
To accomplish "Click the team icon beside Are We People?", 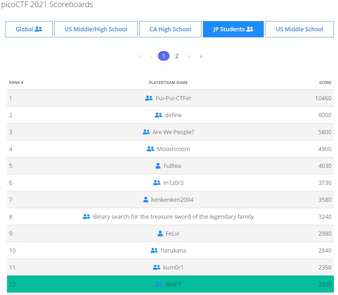I will [146, 132].
